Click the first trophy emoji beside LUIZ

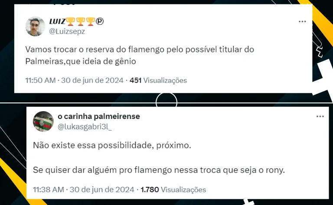coord(70,22)
